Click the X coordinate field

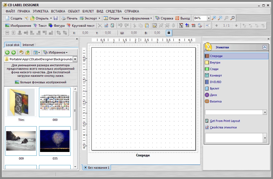coord(85,33)
